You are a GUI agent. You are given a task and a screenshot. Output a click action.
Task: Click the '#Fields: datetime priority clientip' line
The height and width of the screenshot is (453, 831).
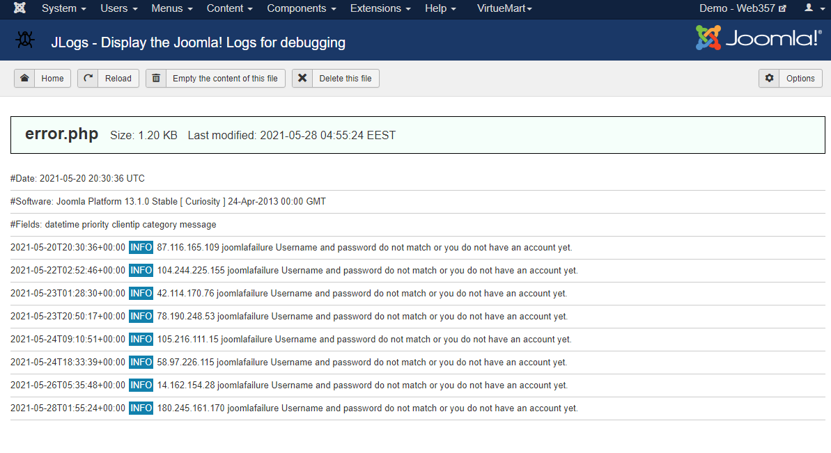[x=113, y=224]
